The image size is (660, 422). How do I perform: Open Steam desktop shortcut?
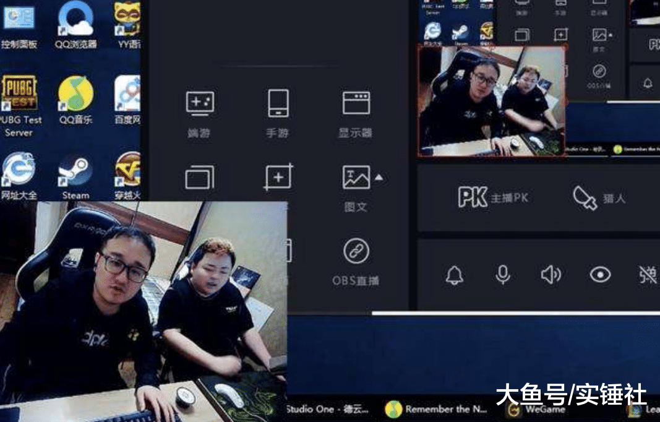[x=75, y=177]
